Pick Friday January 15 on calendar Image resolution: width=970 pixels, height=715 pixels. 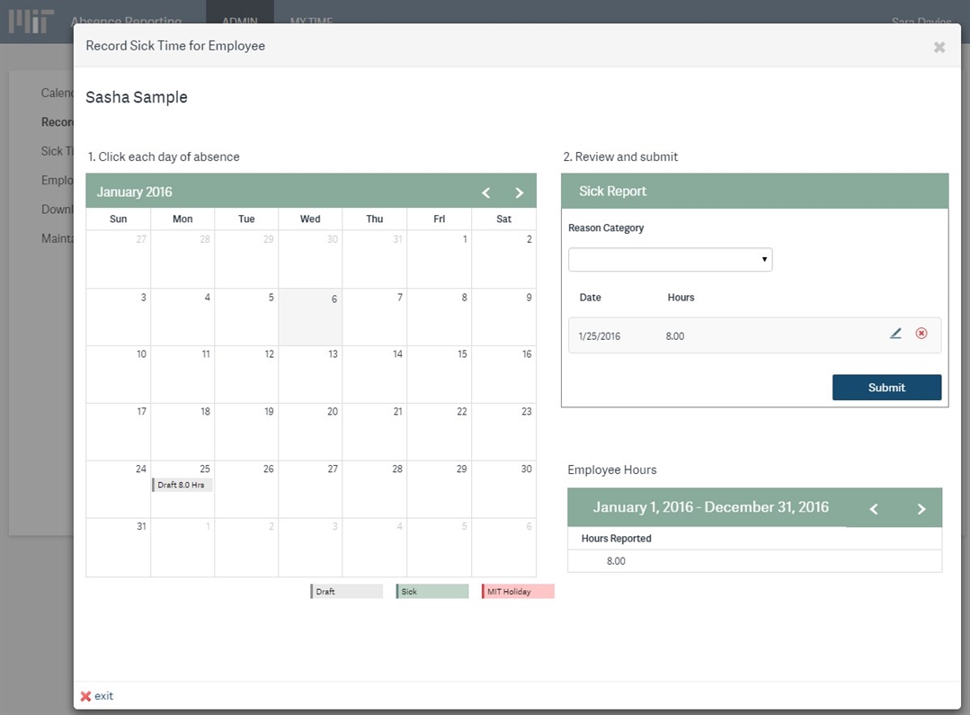[x=439, y=375]
